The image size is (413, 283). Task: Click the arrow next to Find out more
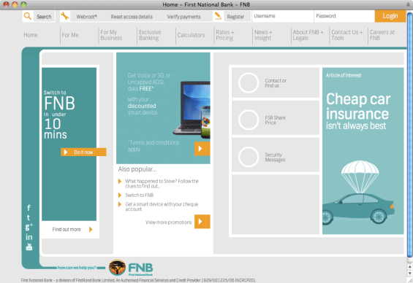(91, 230)
